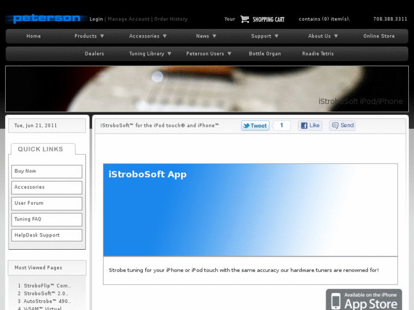414x310 pixels.
Task: Expand the About Us menu arrow
Action: (336, 36)
